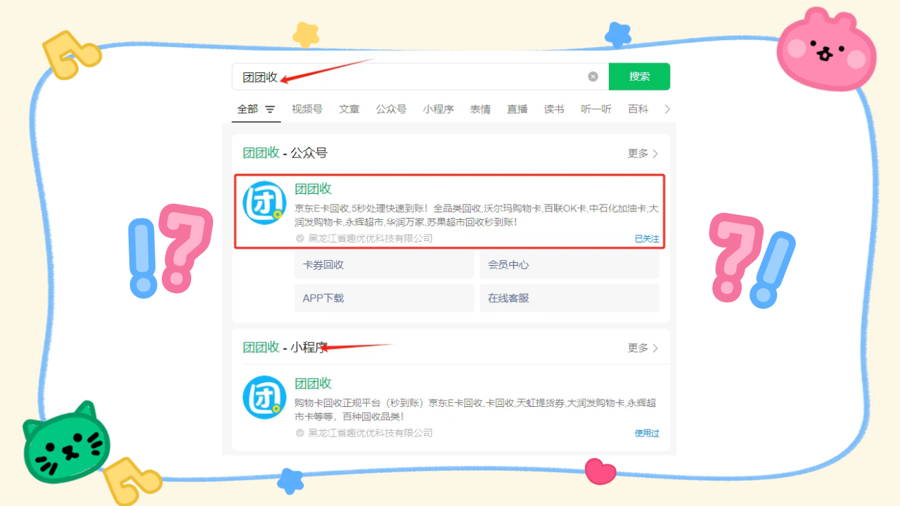Image resolution: width=900 pixels, height=506 pixels.
Task: Show more tabs with the right chevron
Action: coord(667,109)
